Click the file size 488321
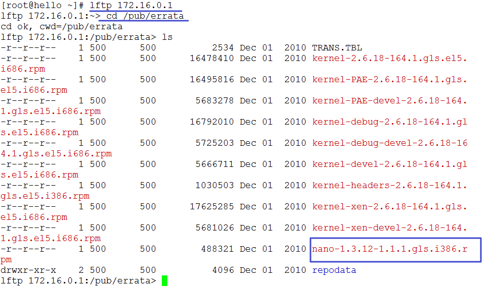 pos(217,249)
